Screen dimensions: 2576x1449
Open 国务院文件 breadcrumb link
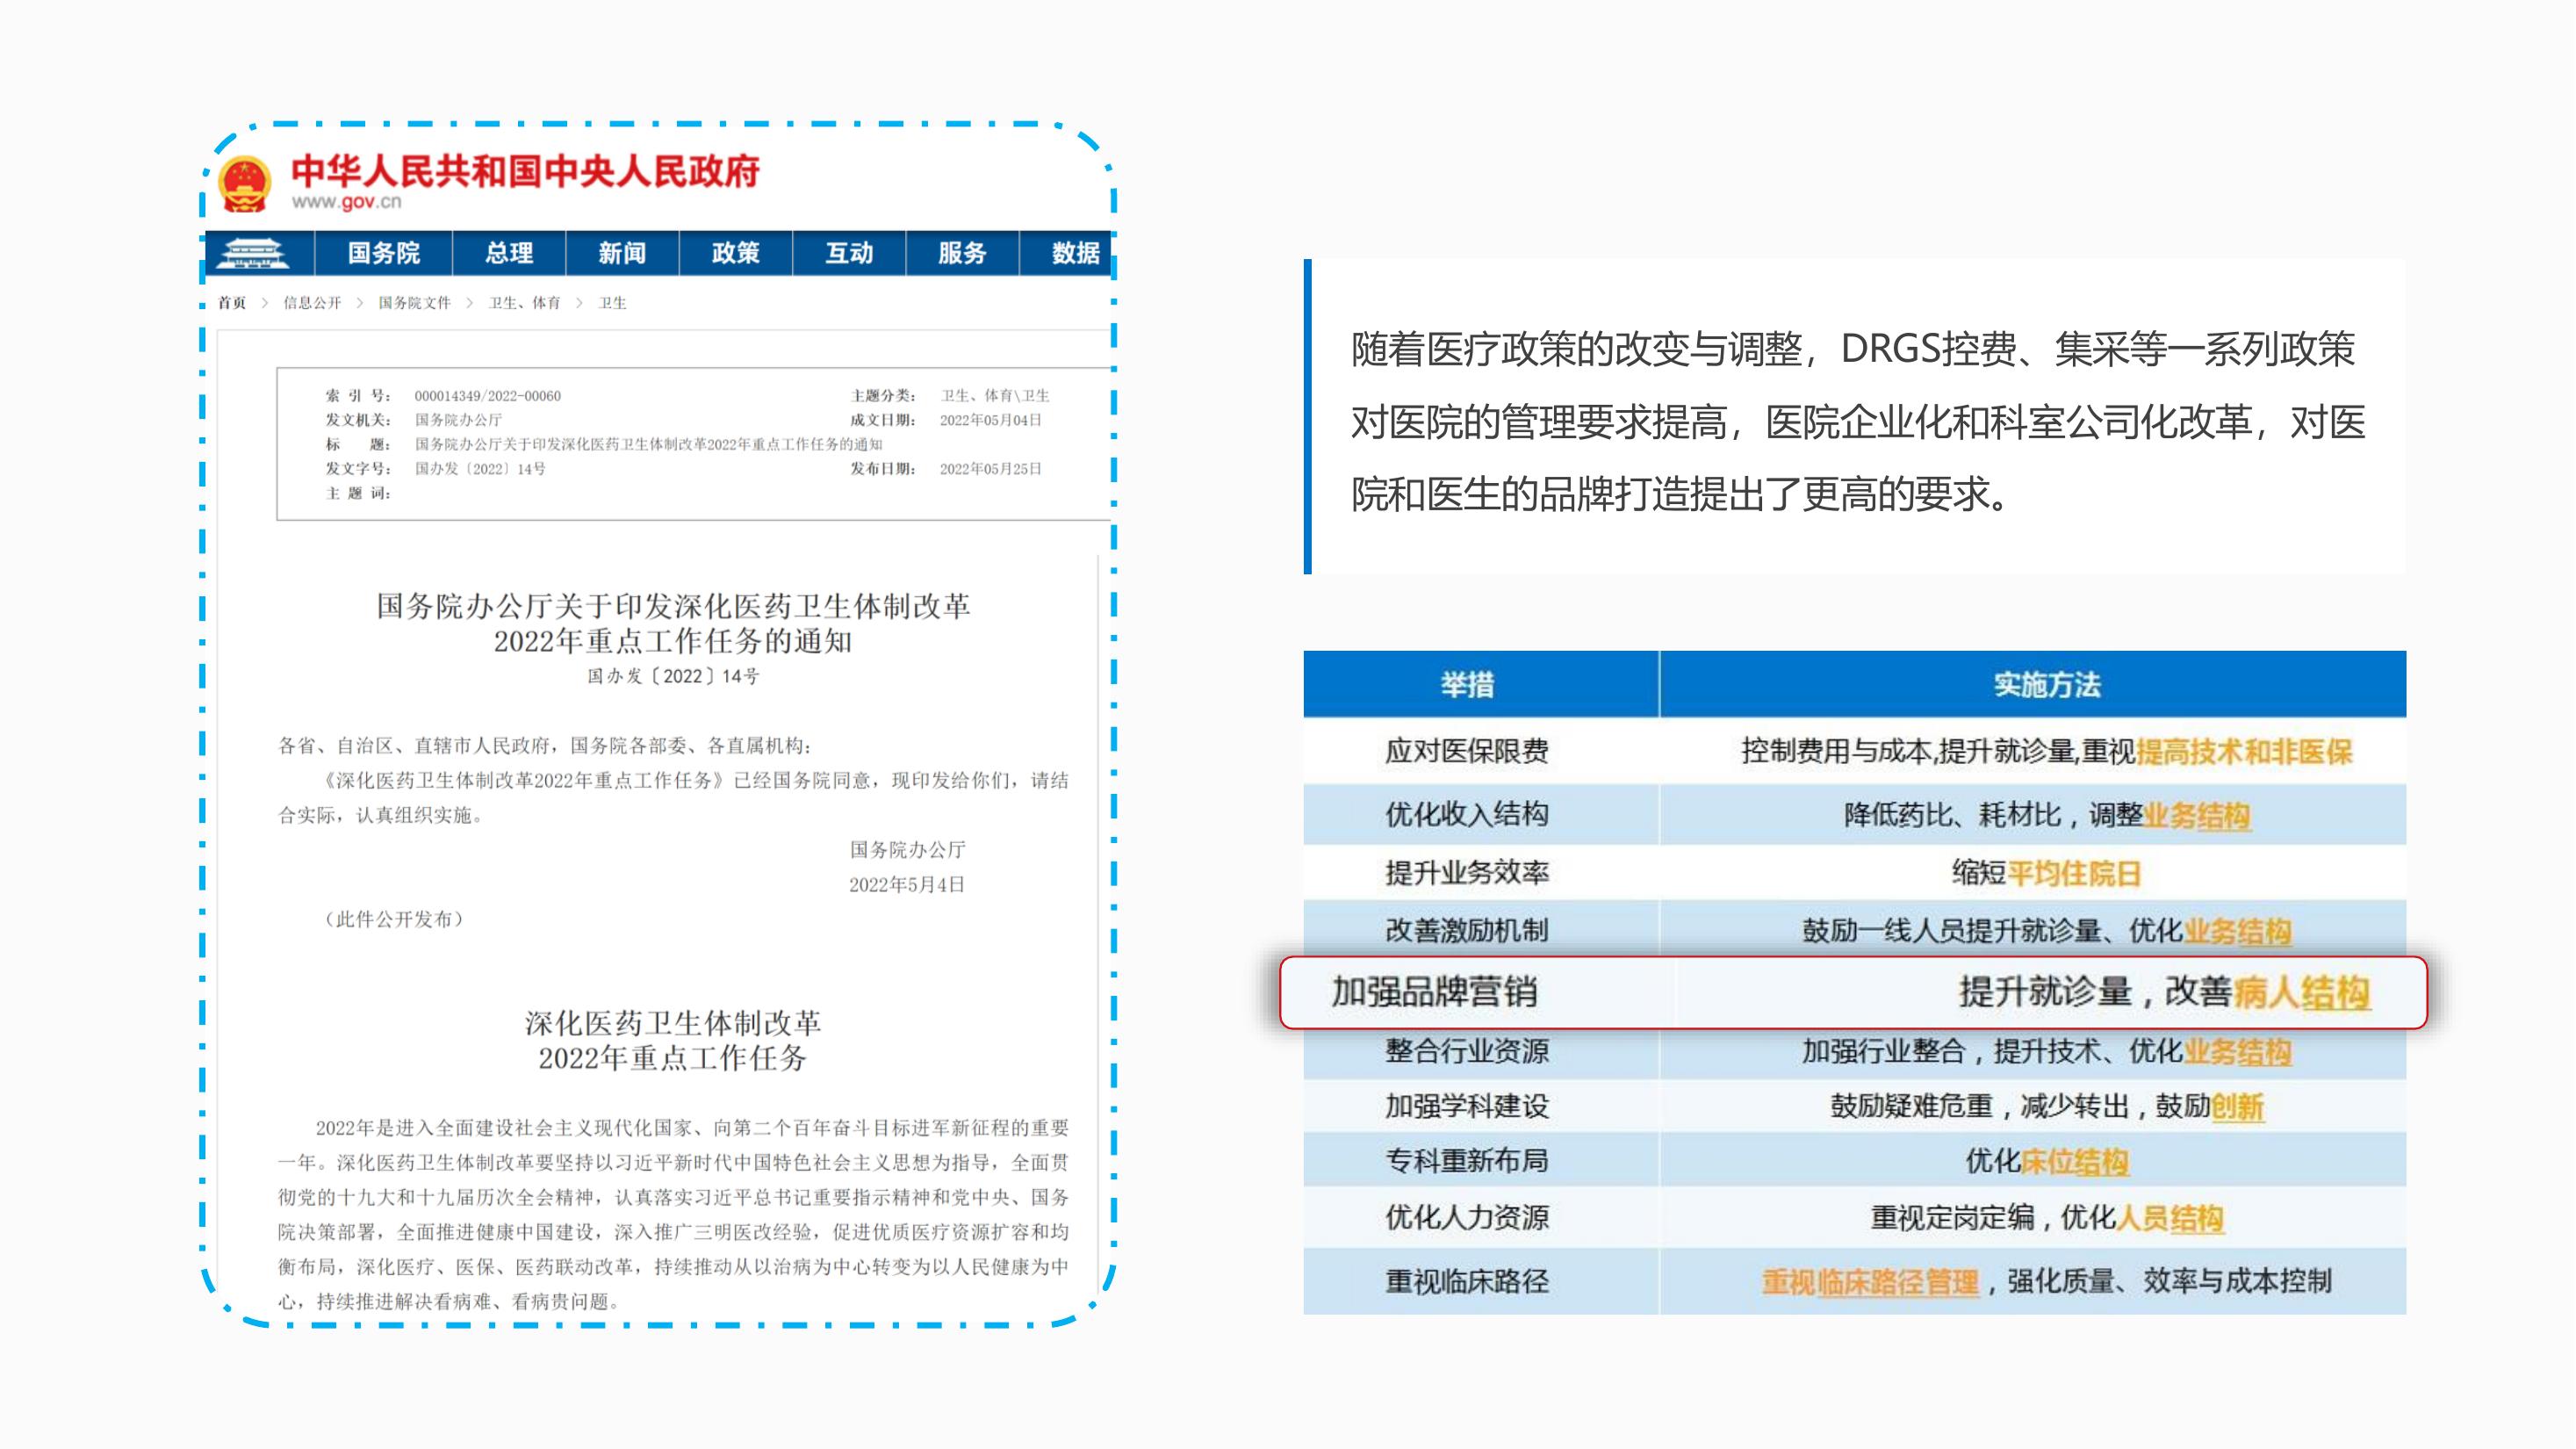[x=414, y=303]
